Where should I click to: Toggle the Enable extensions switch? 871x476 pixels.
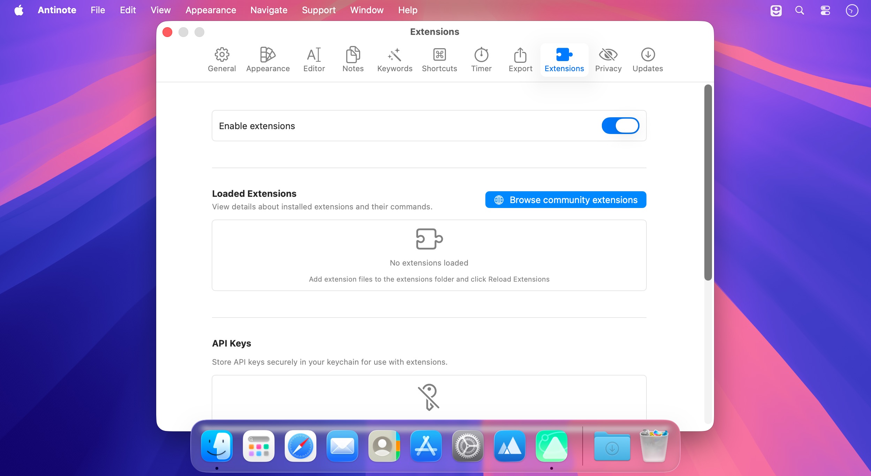620,126
